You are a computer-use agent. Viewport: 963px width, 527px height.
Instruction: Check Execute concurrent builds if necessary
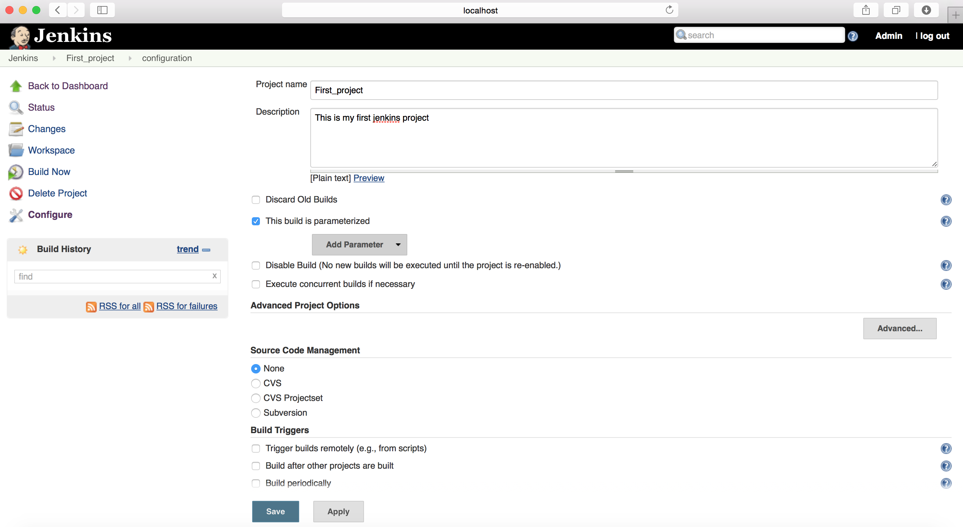tap(256, 284)
